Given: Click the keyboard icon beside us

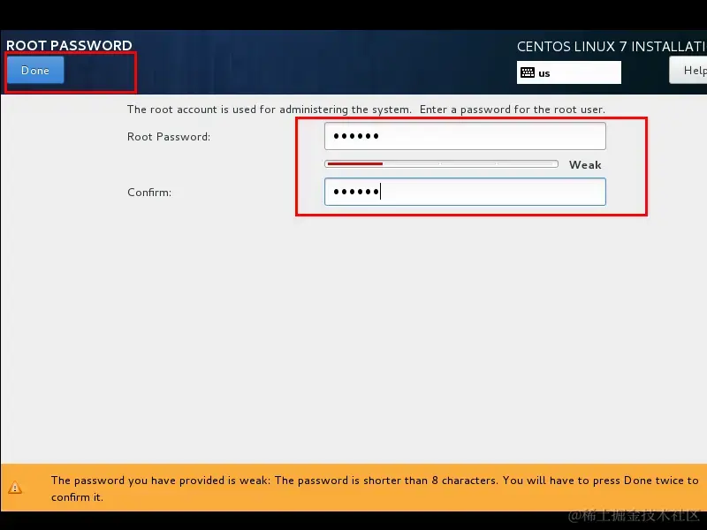Looking at the screenshot, I should click(527, 72).
